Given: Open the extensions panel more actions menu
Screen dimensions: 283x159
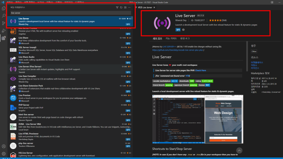Looking at the screenshot, I should [129, 7].
